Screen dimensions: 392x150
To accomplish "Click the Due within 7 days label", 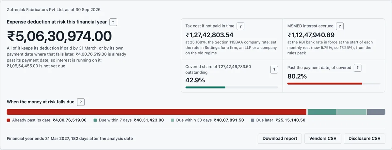I will [115, 120].
